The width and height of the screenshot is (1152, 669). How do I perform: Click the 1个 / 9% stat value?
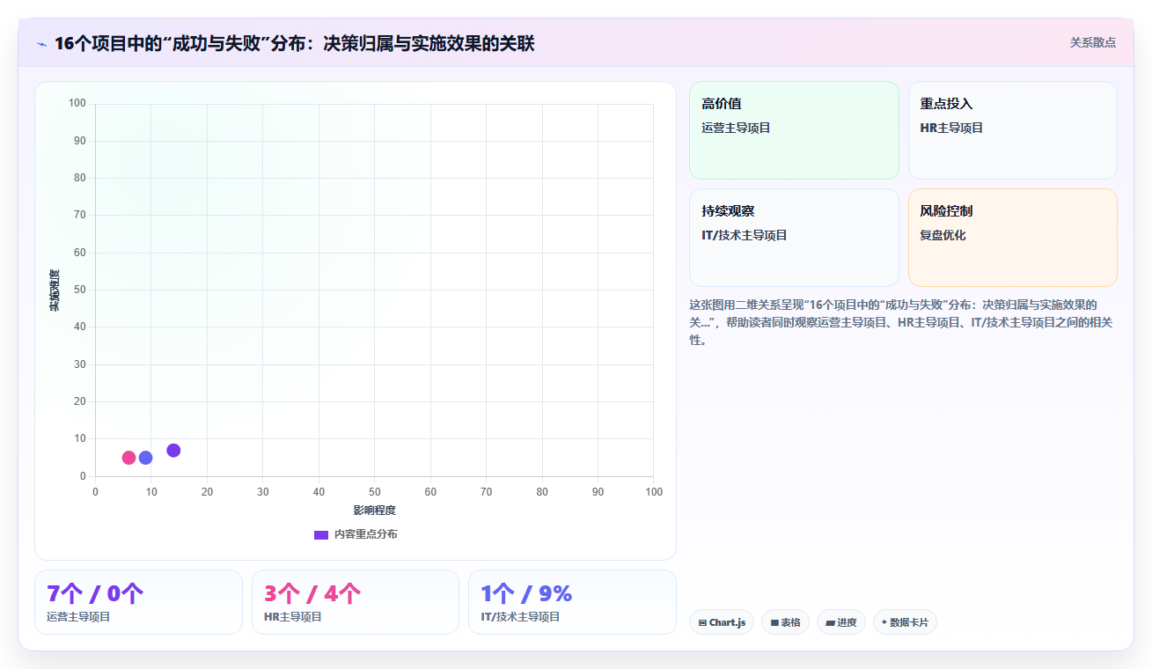[526, 593]
